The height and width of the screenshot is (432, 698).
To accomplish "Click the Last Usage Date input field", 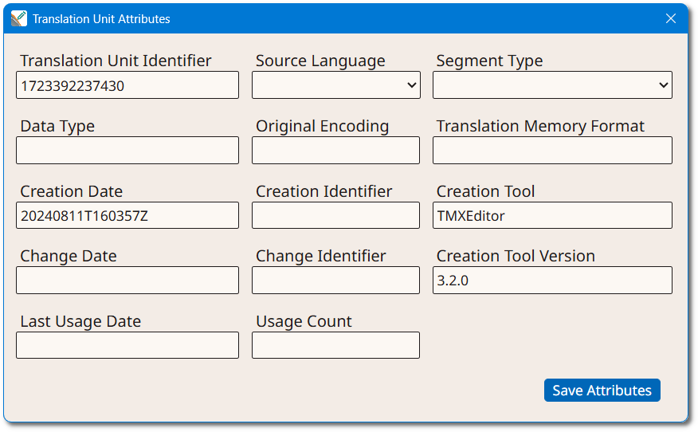I will coord(127,345).
